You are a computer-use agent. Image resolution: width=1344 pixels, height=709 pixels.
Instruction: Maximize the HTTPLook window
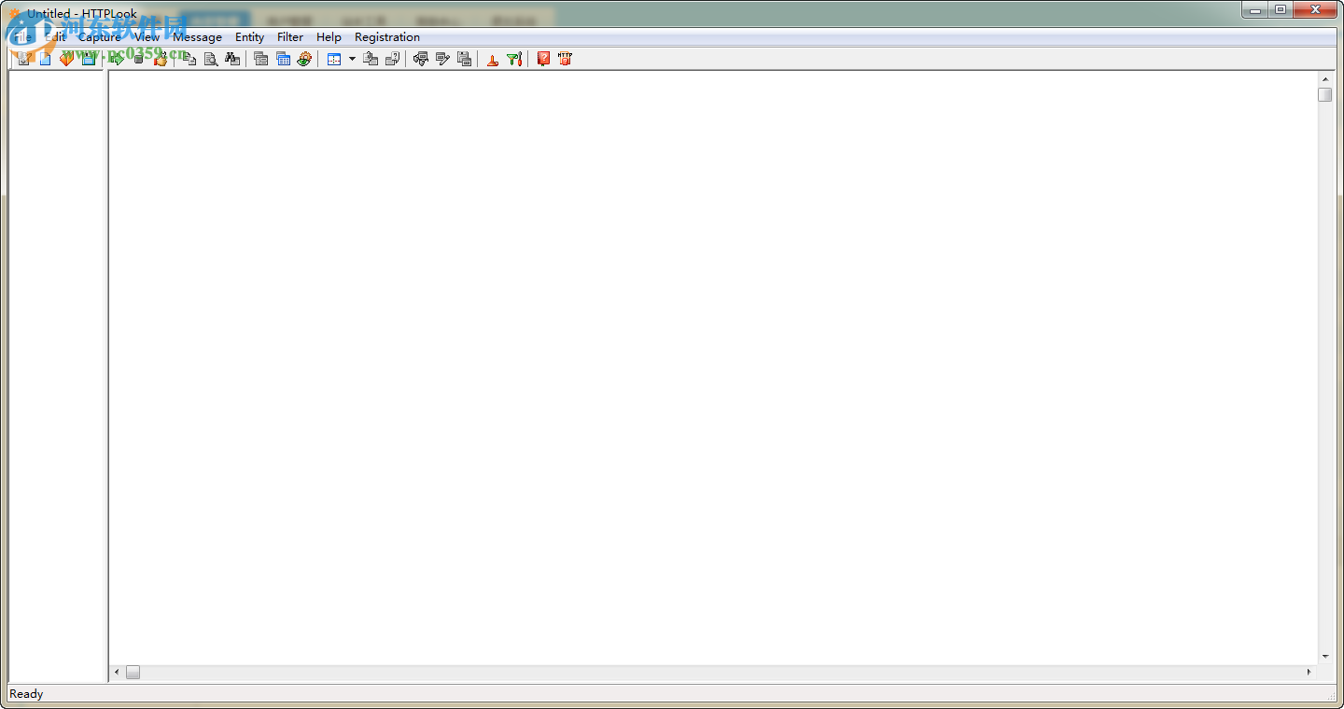(x=1281, y=10)
